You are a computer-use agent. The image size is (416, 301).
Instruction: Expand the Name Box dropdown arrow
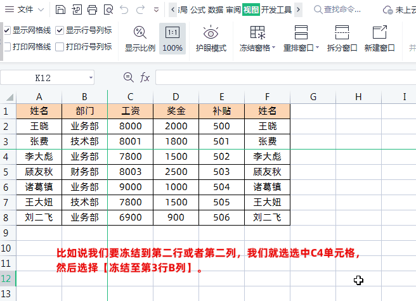91,78
